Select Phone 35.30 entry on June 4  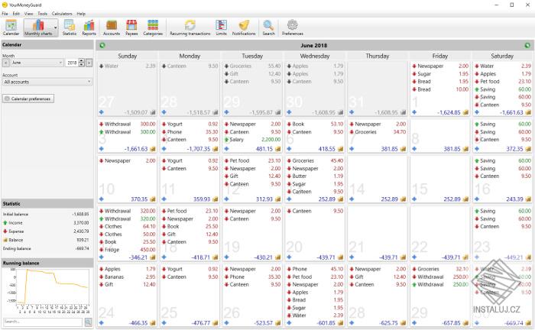click(x=190, y=131)
